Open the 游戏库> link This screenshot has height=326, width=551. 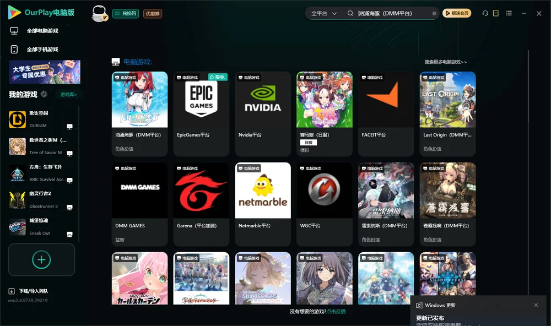coord(68,94)
